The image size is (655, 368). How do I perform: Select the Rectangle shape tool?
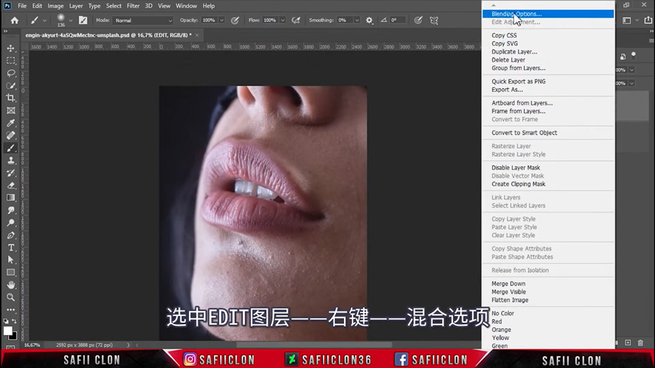click(x=11, y=272)
